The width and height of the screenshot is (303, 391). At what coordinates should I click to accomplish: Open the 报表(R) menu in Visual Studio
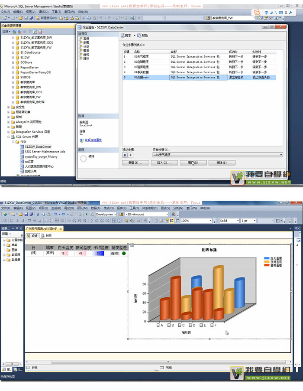122,208
